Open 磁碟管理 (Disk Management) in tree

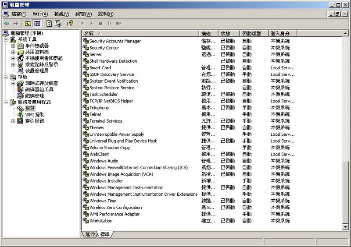pos(34,95)
